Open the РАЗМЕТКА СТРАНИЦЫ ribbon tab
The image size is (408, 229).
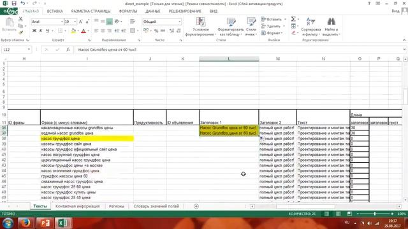click(x=91, y=11)
